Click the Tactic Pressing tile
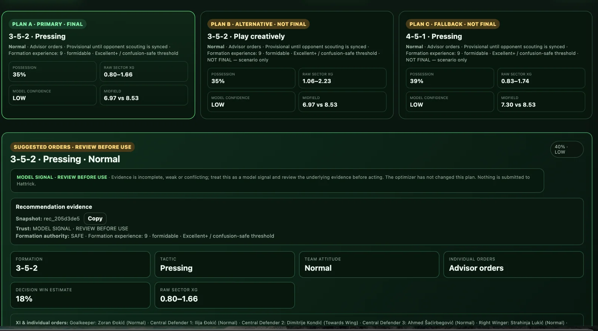This screenshot has width=598, height=331. 225,264
